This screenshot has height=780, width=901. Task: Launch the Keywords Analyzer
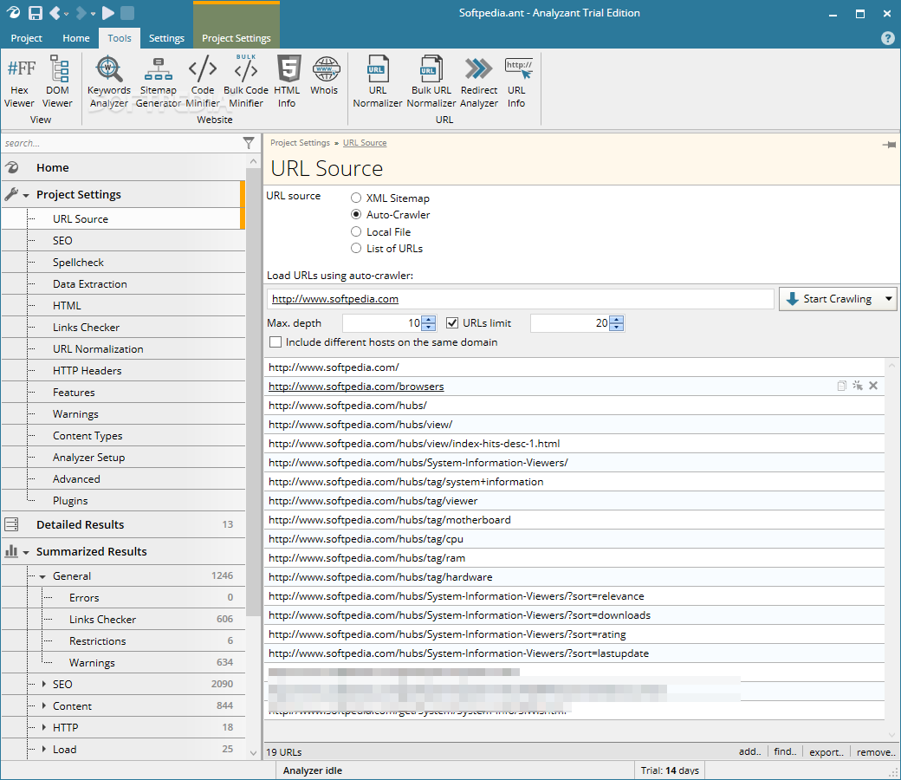[x=109, y=82]
